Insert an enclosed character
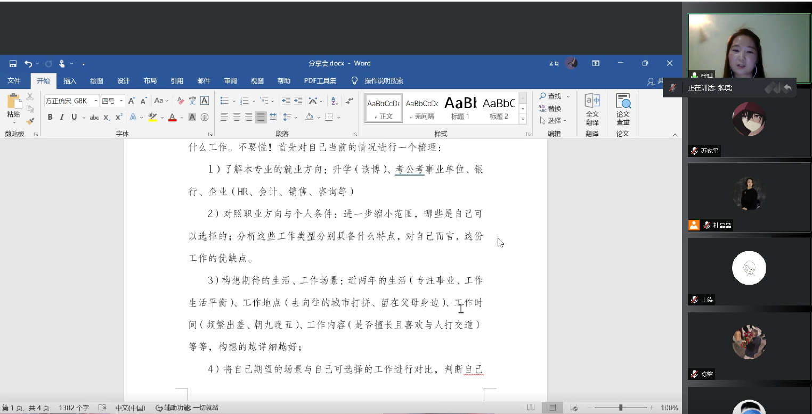The image size is (812, 414). (204, 117)
